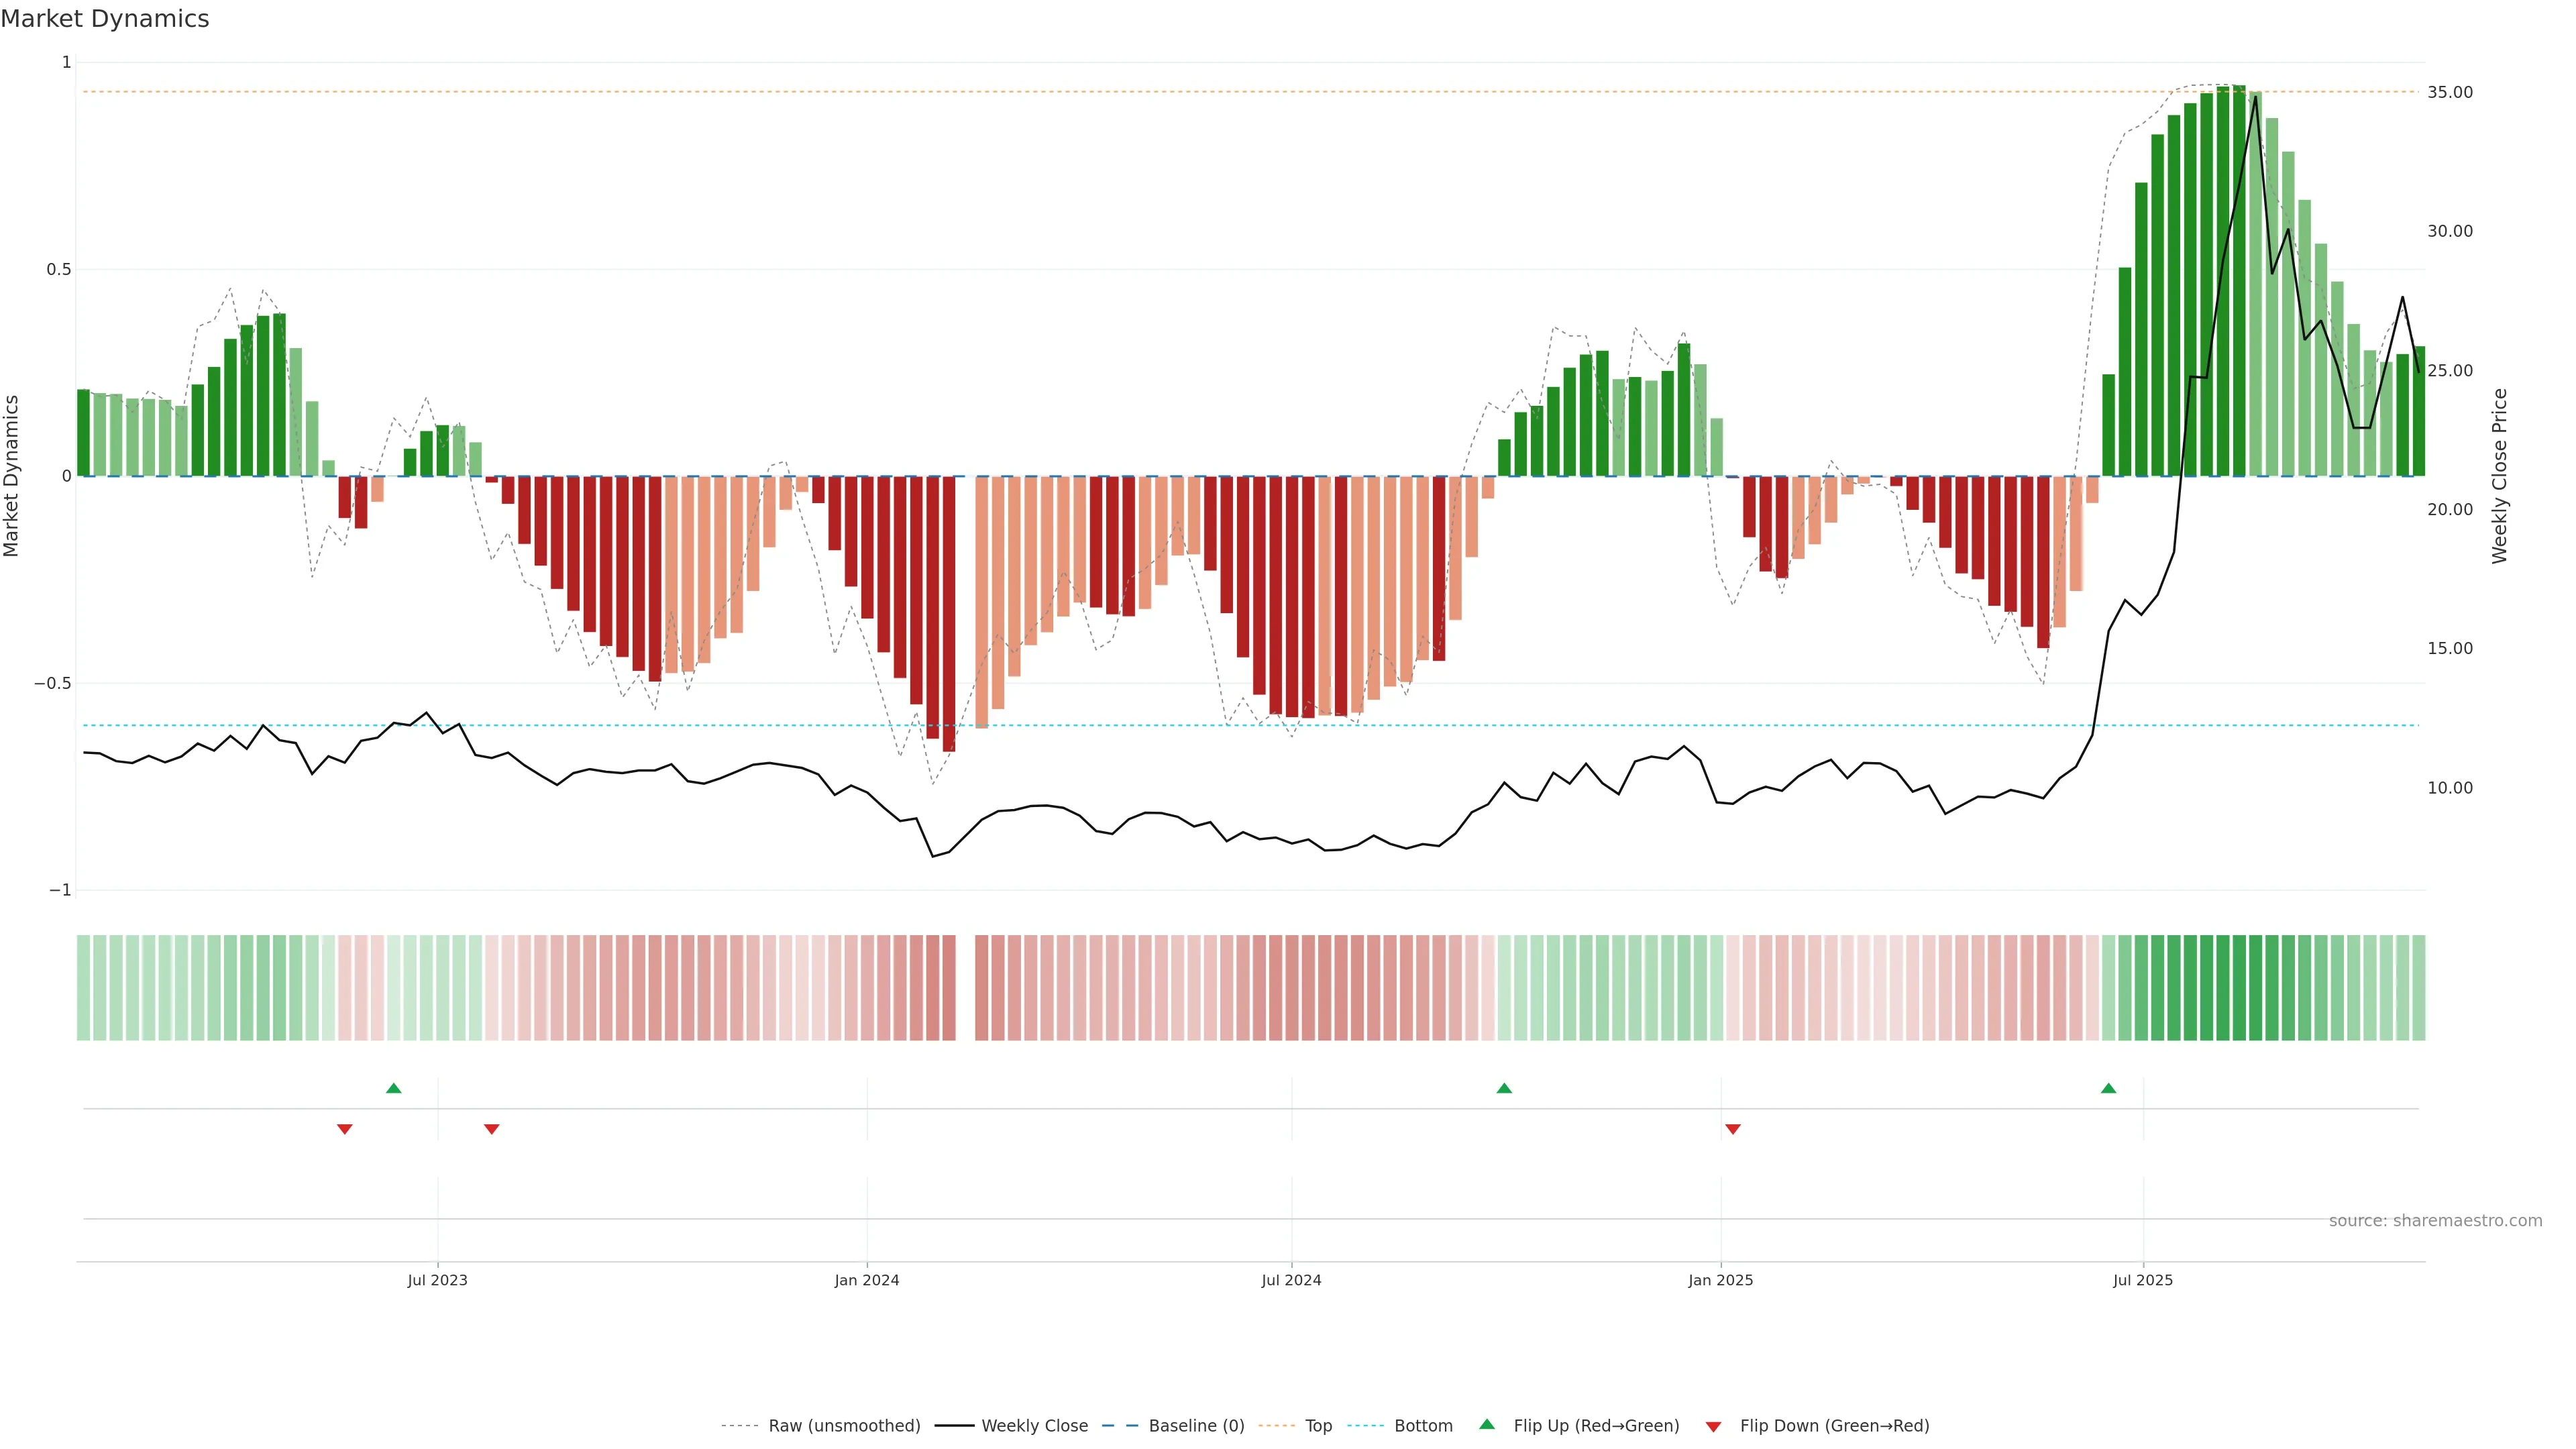Click the source: sharemaestro.com text
This screenshot has width=2576, height=1449.
2435,1221
